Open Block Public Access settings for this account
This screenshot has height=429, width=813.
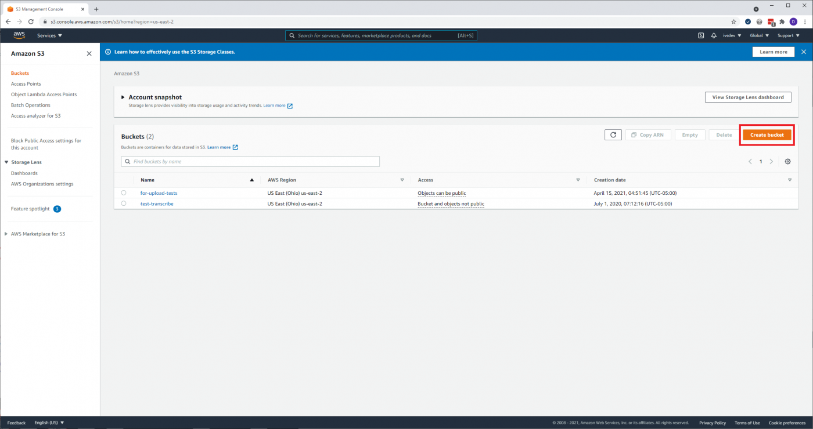(46, 144)
